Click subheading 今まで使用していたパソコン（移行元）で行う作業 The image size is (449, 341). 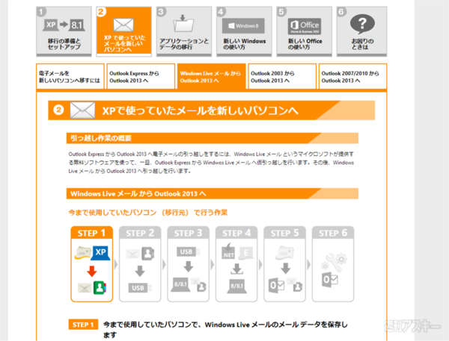point(148,213)
